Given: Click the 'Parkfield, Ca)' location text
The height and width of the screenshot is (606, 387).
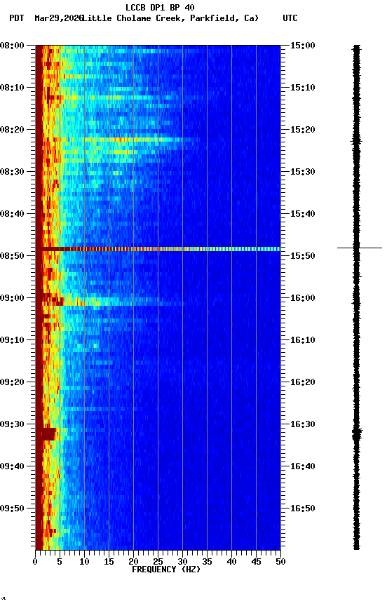Looking at the screenshot, I should coord(224,18).
